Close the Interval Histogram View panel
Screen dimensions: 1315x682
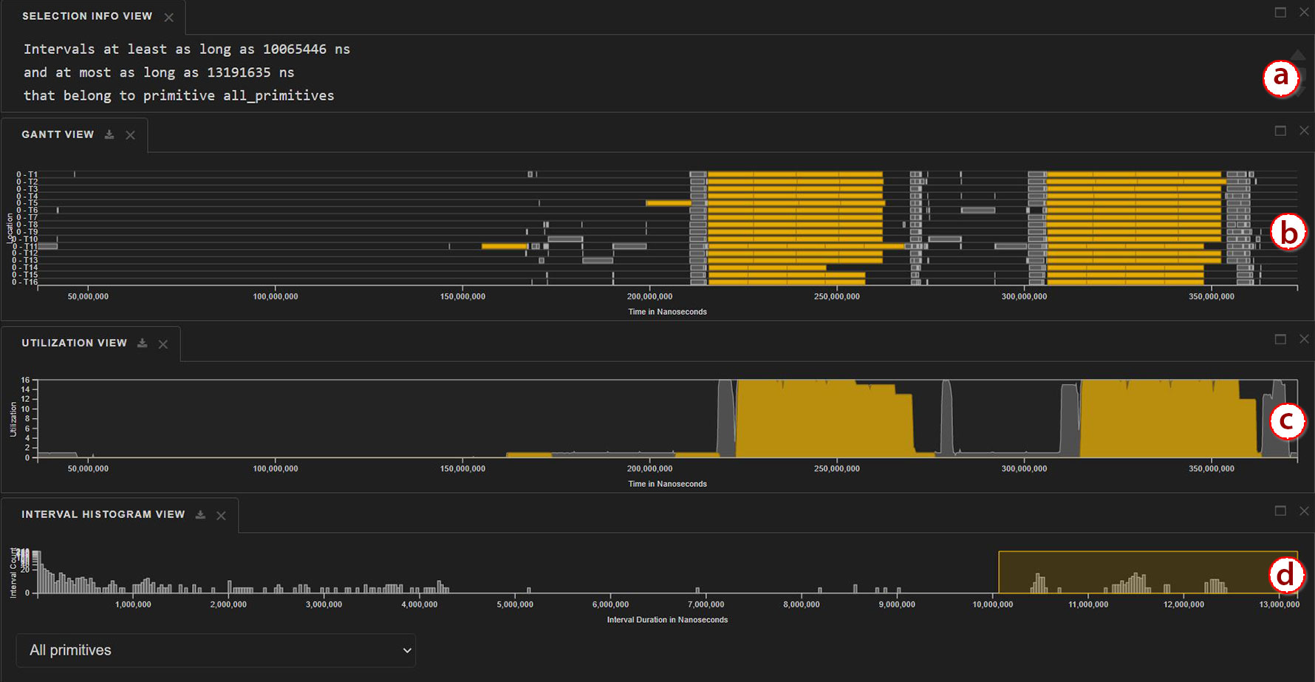tap(1305, 511)
